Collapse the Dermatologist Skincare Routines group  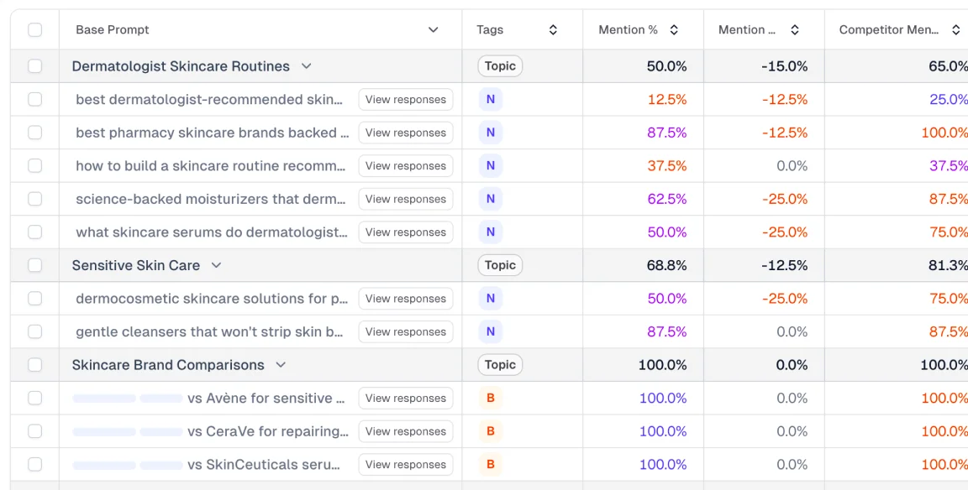(306, 66)
